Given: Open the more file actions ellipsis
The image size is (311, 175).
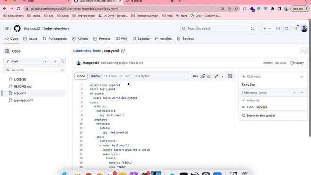Looking at the screenshot, I should point(304,51).
